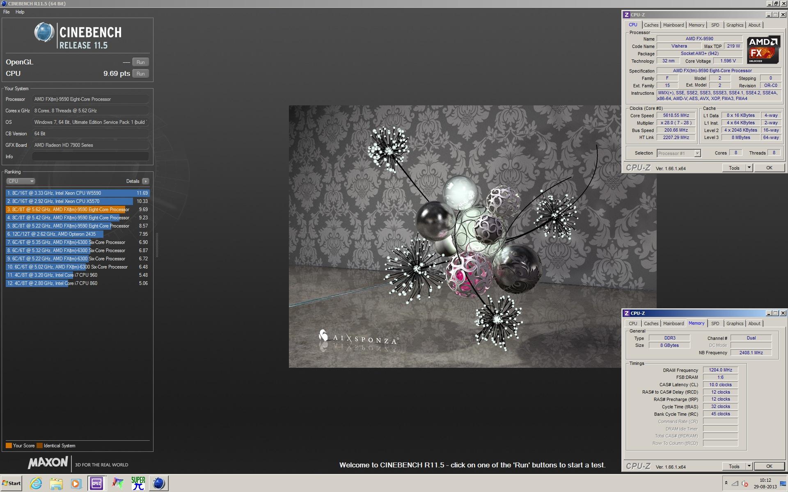Open Windows Explorer folder icon in taskbar
The height and width of the screenshot is (492, 788).
(x=56, y=483)
